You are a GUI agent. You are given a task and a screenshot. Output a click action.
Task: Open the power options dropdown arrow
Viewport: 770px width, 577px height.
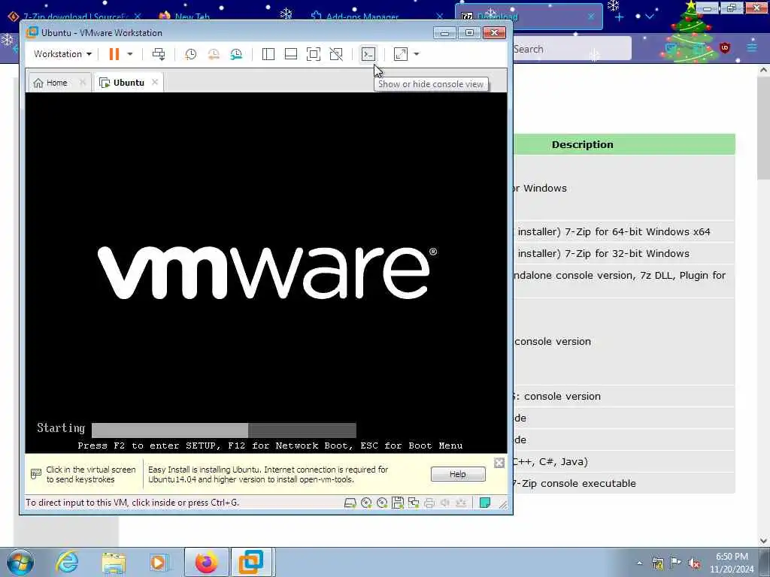pyautogui.click(x=130, y=54)
